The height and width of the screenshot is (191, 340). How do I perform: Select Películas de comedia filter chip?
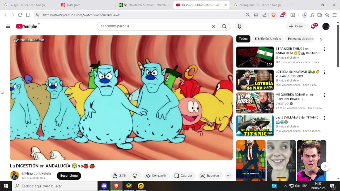pos(301,39)
